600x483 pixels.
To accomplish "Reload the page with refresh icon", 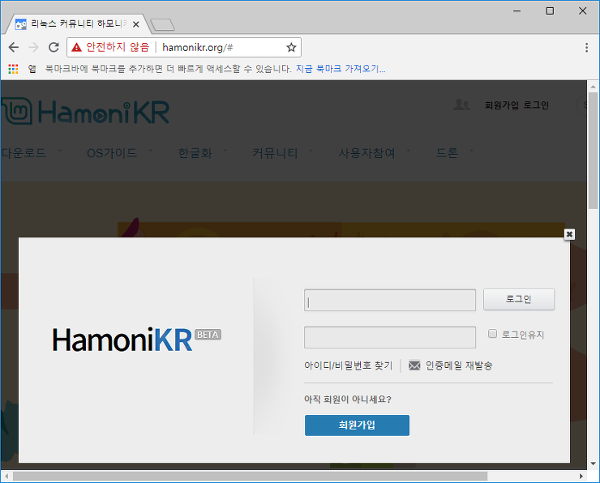I will (x=54, y=48).
